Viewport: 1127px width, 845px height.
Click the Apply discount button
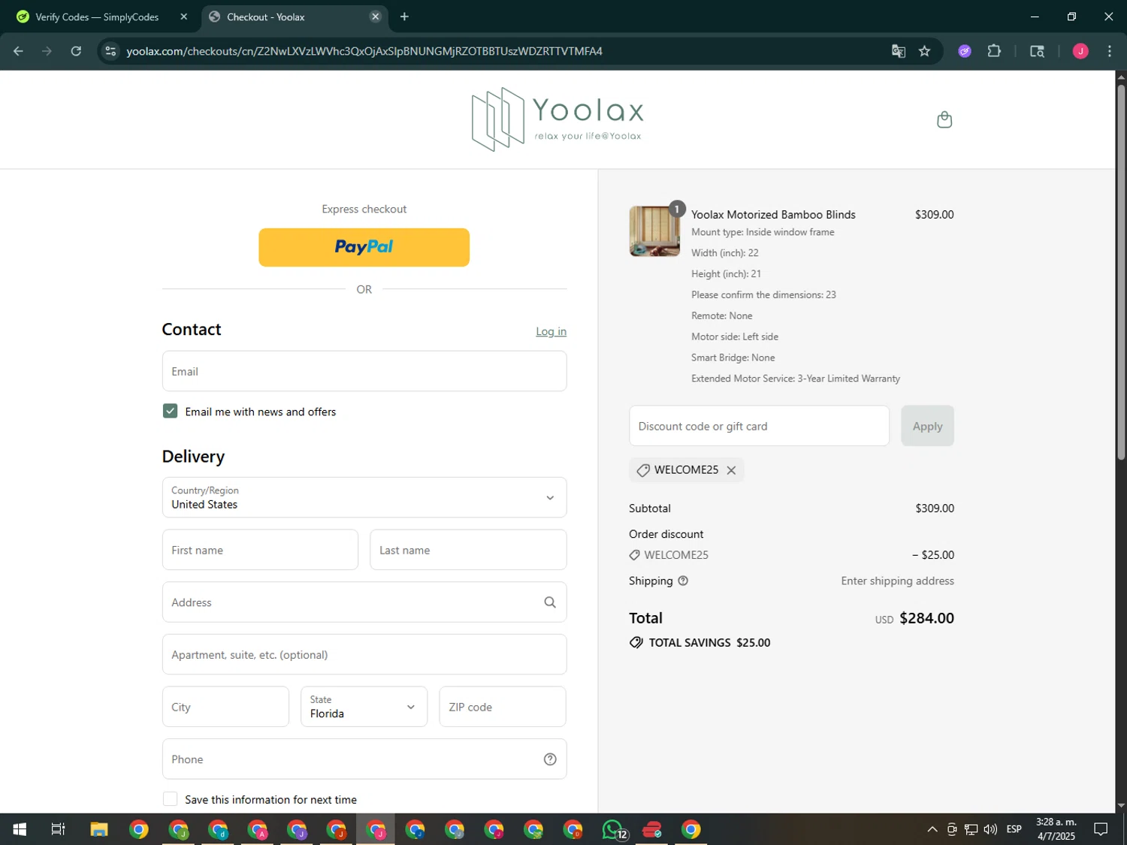[927, 426]
